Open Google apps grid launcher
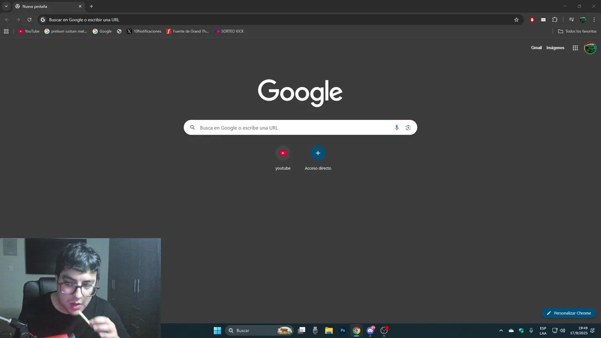Screen dimensions: 601x338 click(575, 48)
